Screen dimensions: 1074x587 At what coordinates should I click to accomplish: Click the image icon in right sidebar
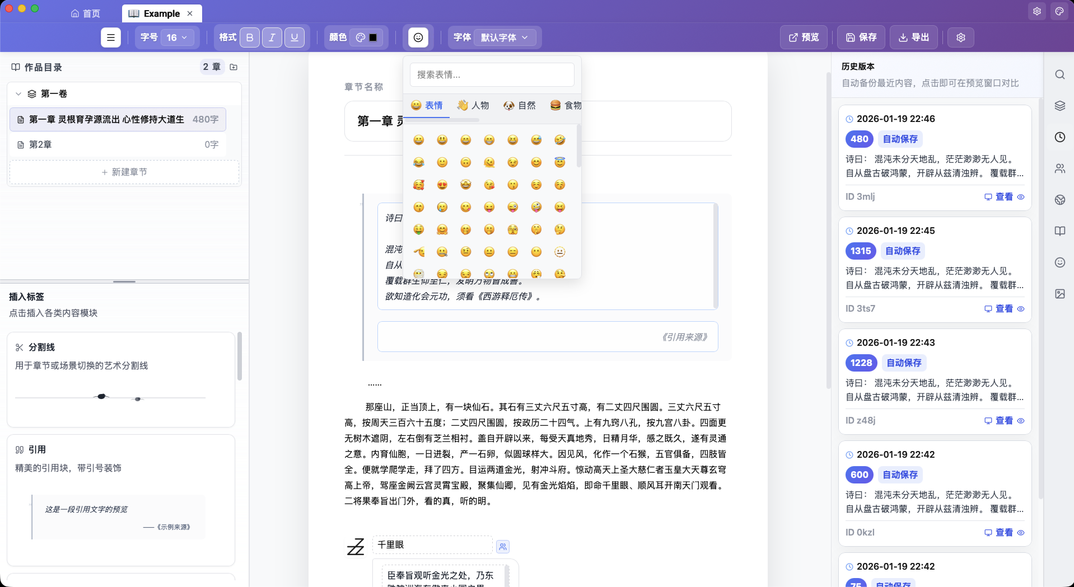[1059, 294]
